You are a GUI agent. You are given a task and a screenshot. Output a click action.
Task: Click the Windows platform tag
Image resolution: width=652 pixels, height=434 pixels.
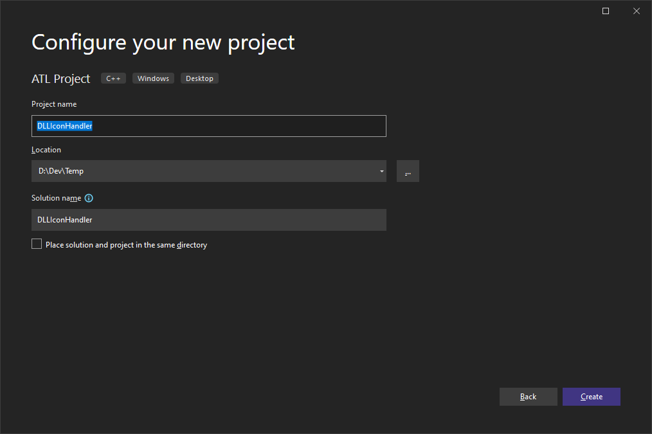click(x=153, y=78)
